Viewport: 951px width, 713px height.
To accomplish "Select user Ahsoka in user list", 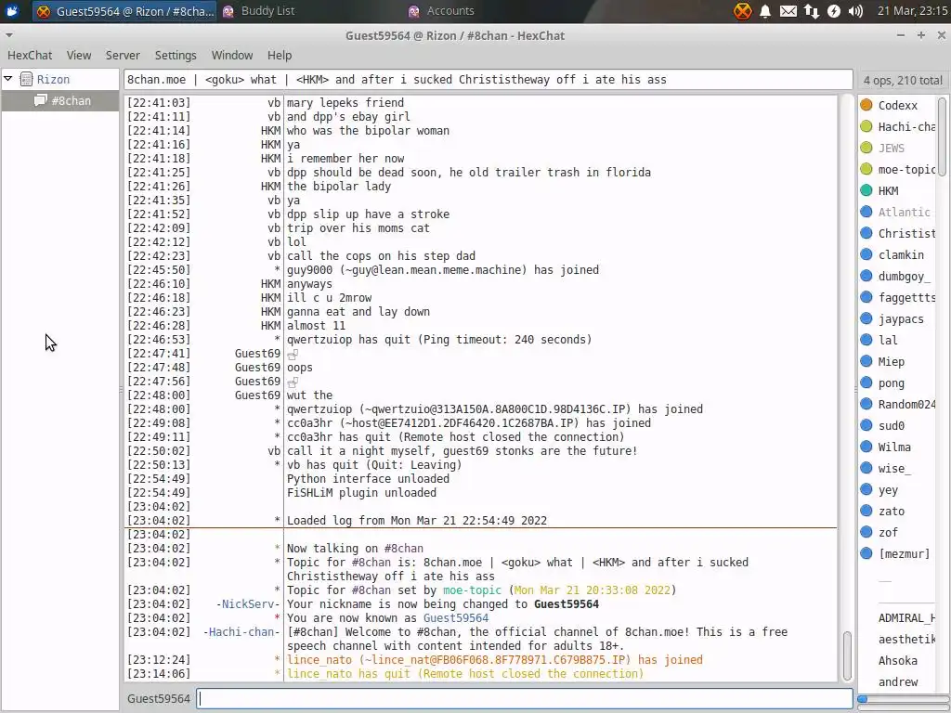I will (896, 660).
